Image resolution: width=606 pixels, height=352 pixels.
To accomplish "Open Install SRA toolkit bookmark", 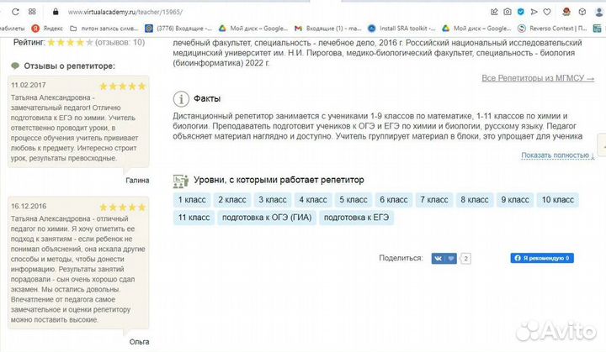I will (x=401, y=29).
